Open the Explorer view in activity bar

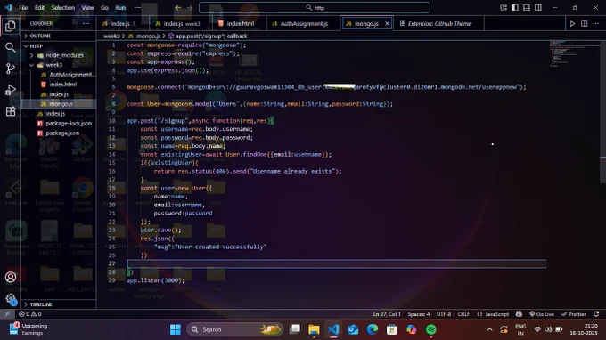pos(11,26)
